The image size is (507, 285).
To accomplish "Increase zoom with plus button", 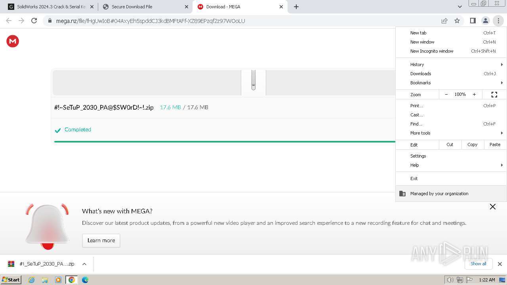I will coord(474,94).
